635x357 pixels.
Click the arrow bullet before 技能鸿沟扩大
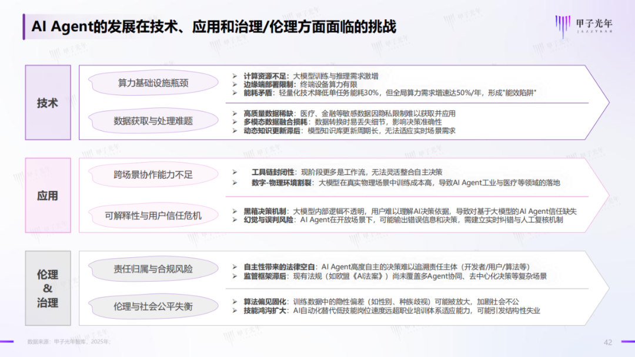(x=235, y=311)
